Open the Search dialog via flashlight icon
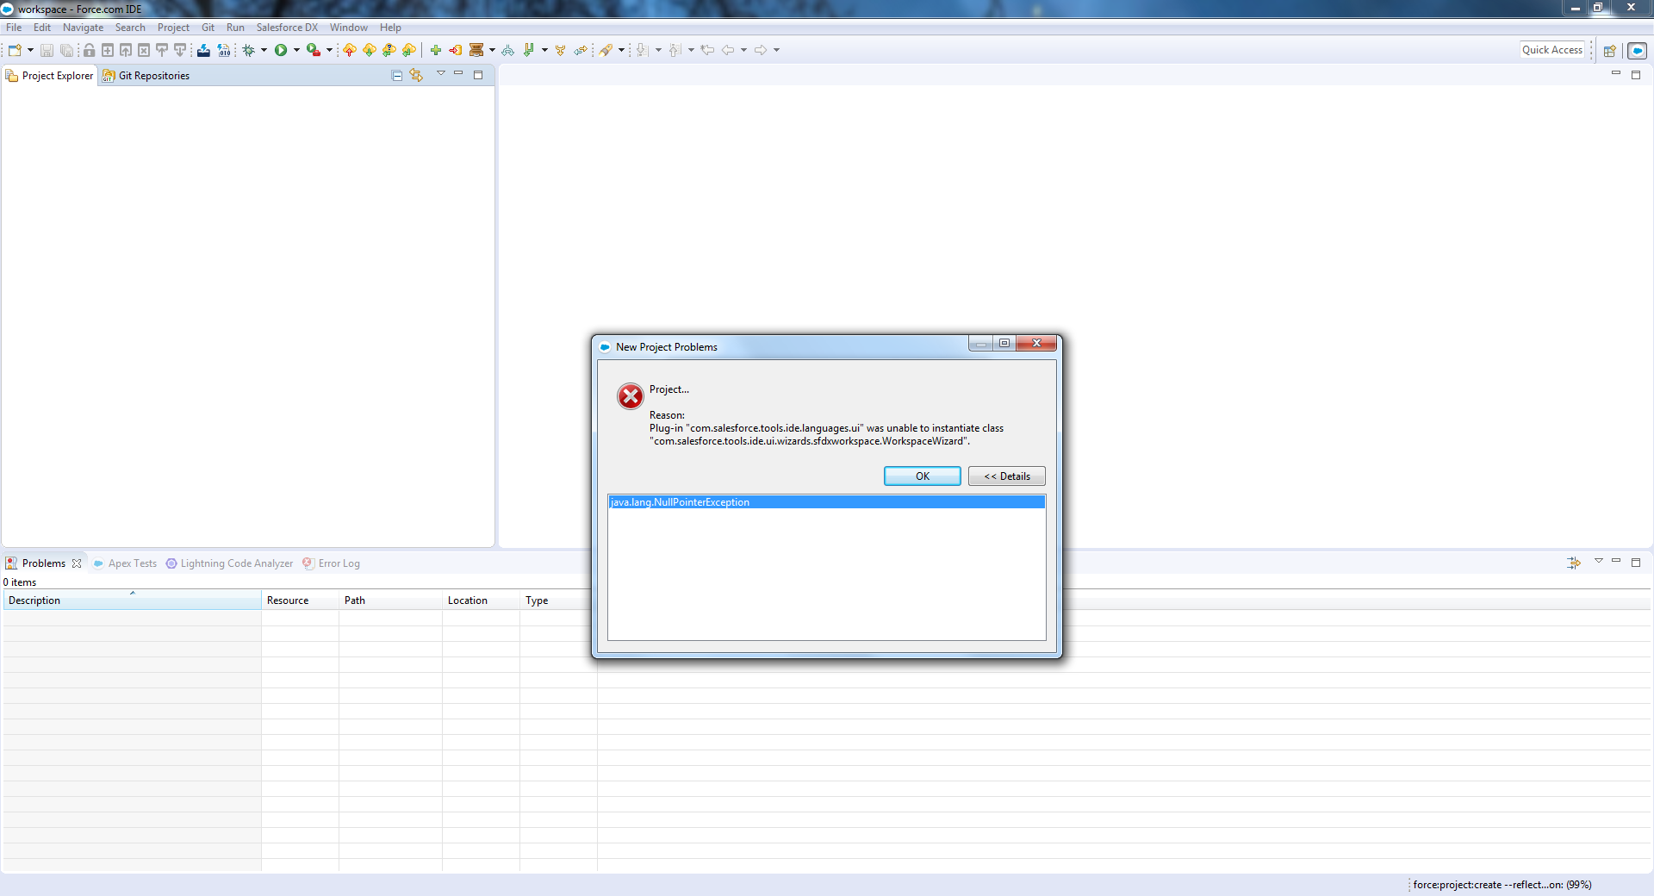 point(608,50)
